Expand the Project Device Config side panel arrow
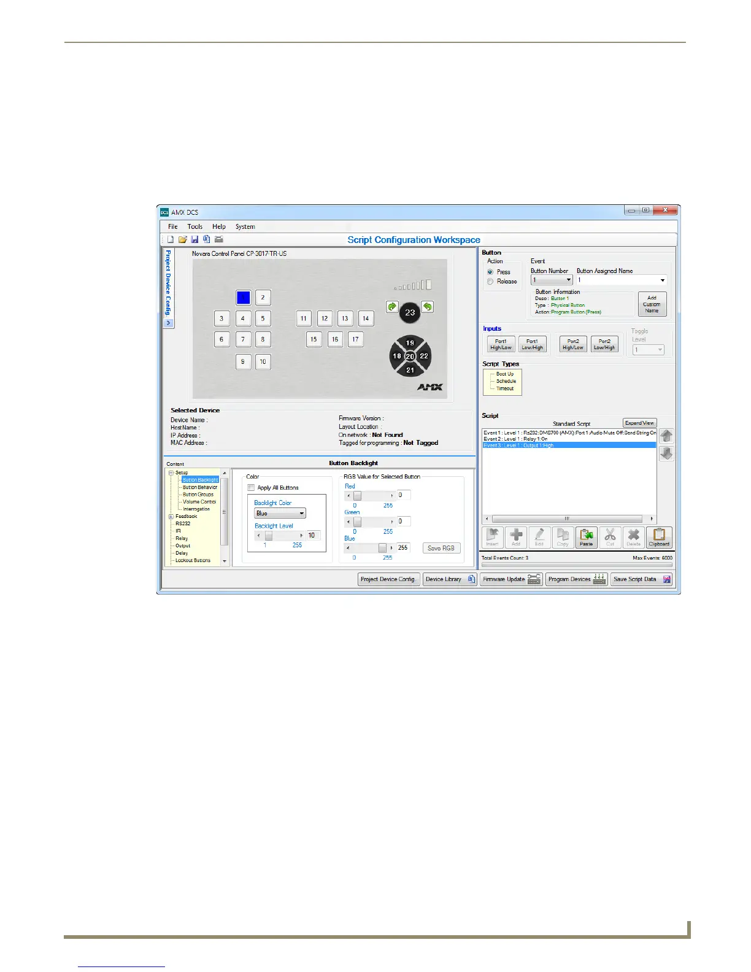 point(169,323)
